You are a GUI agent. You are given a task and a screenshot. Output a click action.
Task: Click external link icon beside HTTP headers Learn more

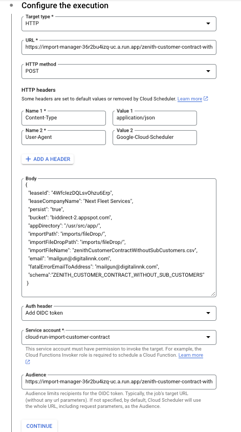click(x=206, y=98)
